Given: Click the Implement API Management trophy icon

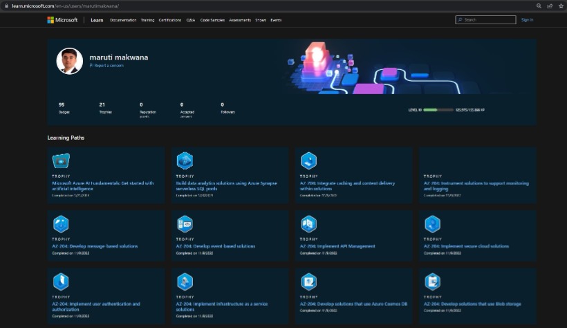Looking at the screenshot, I should [x=308, y=224].
